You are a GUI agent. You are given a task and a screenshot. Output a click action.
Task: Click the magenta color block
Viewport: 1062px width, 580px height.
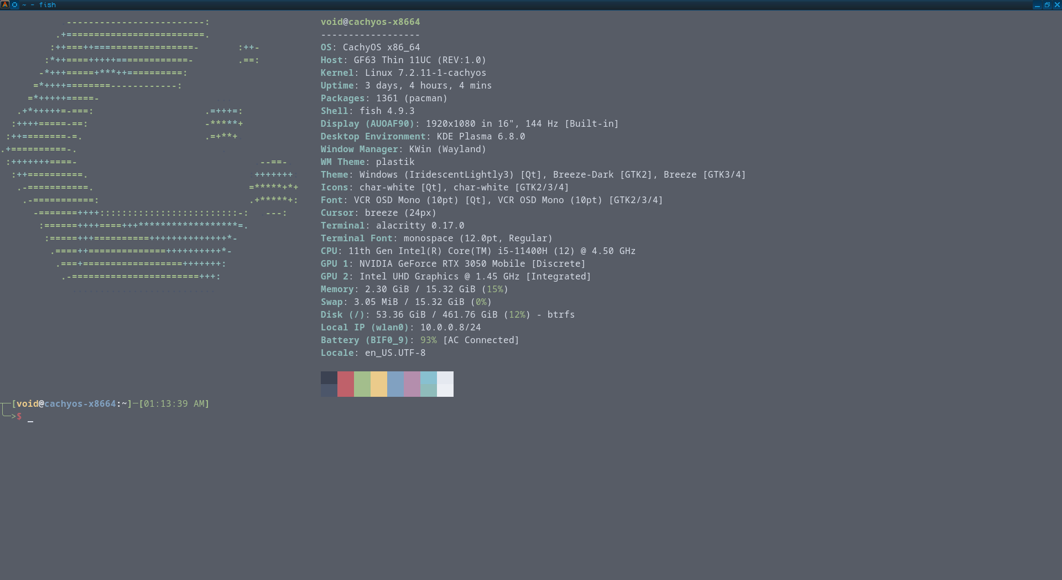coord(412,384)
